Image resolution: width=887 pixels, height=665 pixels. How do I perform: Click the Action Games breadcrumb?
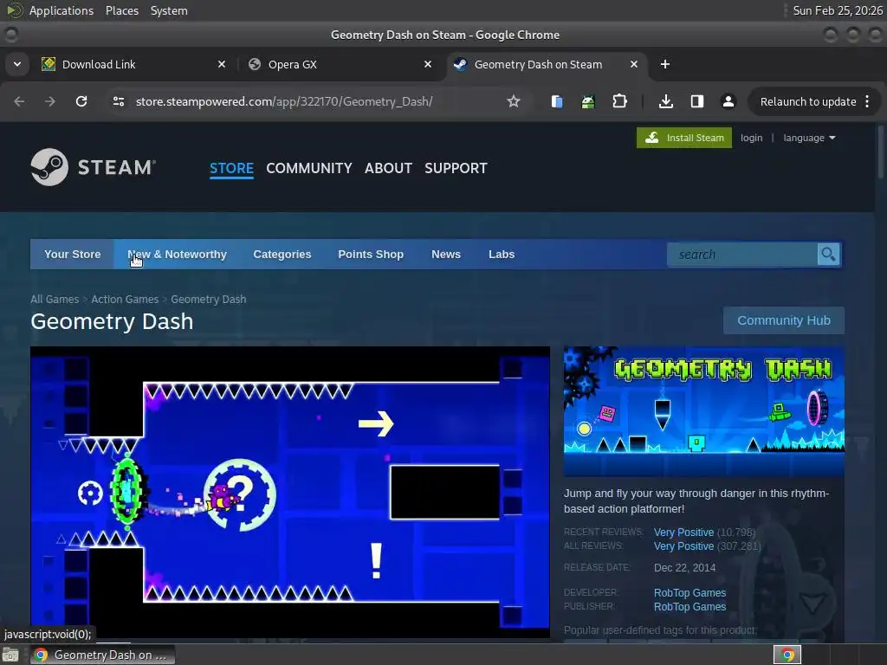click(125, 299)
